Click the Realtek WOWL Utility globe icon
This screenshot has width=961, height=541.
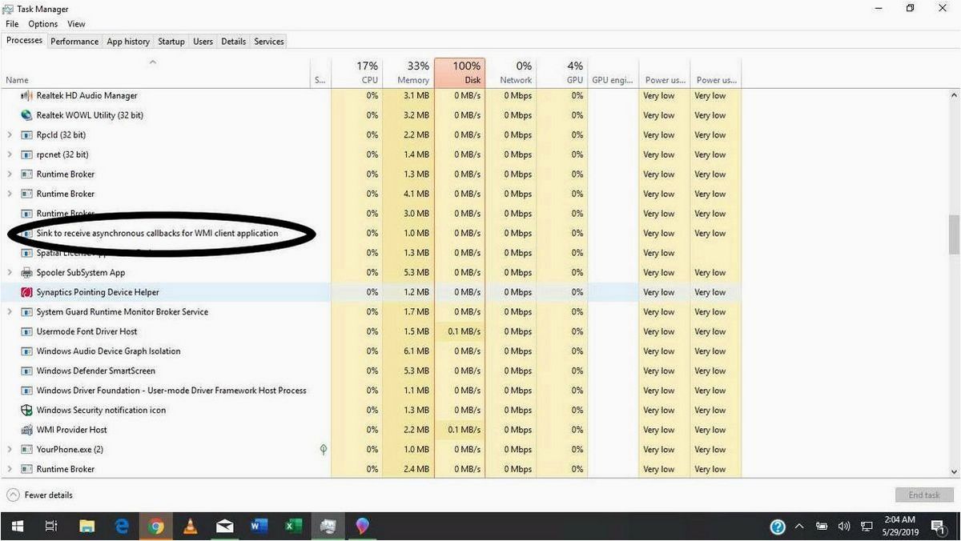(26, 115)
